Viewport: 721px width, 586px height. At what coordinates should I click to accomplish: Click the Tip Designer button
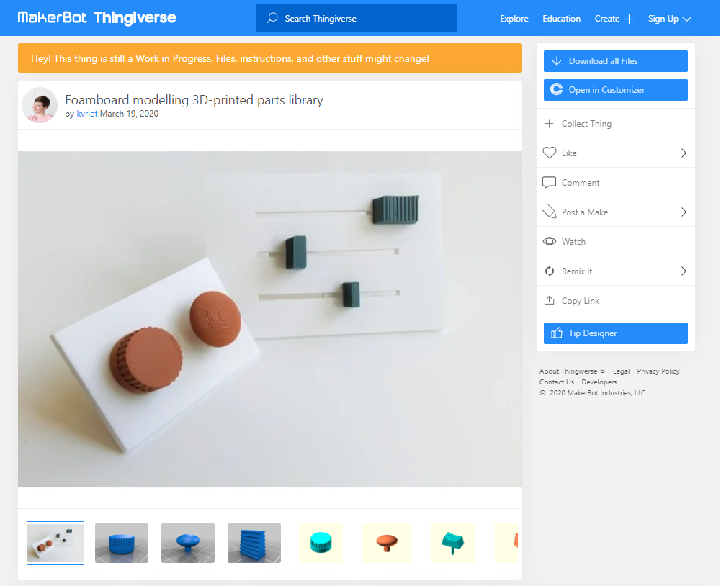[616, 333]
